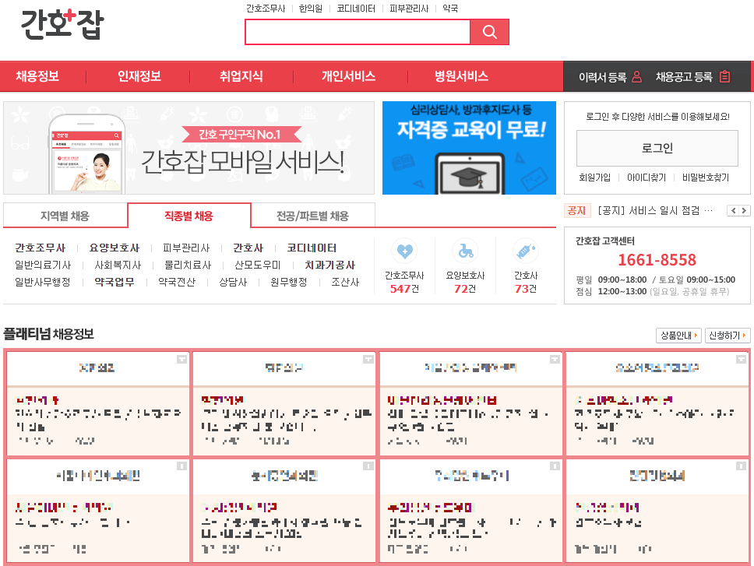Click the 간호조무사 heart icon
The height and width of the screenshot is (566, 754).
point(404,251)
